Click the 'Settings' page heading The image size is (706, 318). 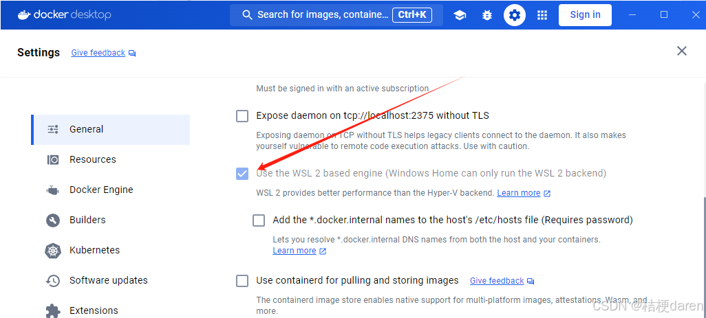[39, 53]
